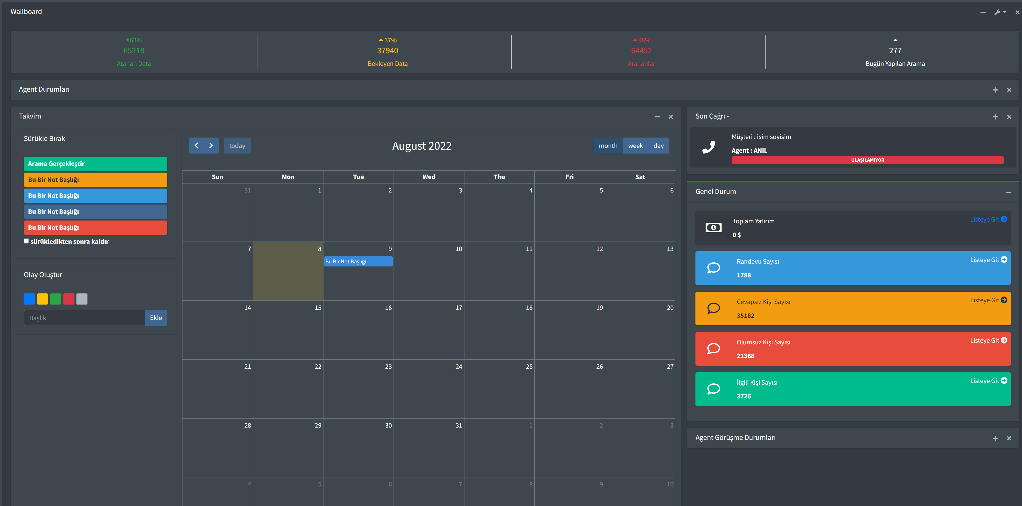Screen dimensions: 1022x506
Task: Open Listeye Git for Toplam Yatırım
Action: coord(988,219)
